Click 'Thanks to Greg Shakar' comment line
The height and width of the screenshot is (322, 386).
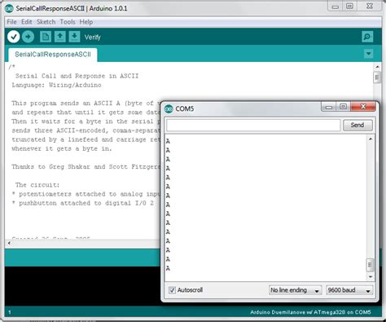(86, 167)
